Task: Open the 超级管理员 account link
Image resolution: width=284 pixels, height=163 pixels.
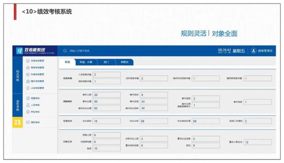Action: tap(265, 51)
